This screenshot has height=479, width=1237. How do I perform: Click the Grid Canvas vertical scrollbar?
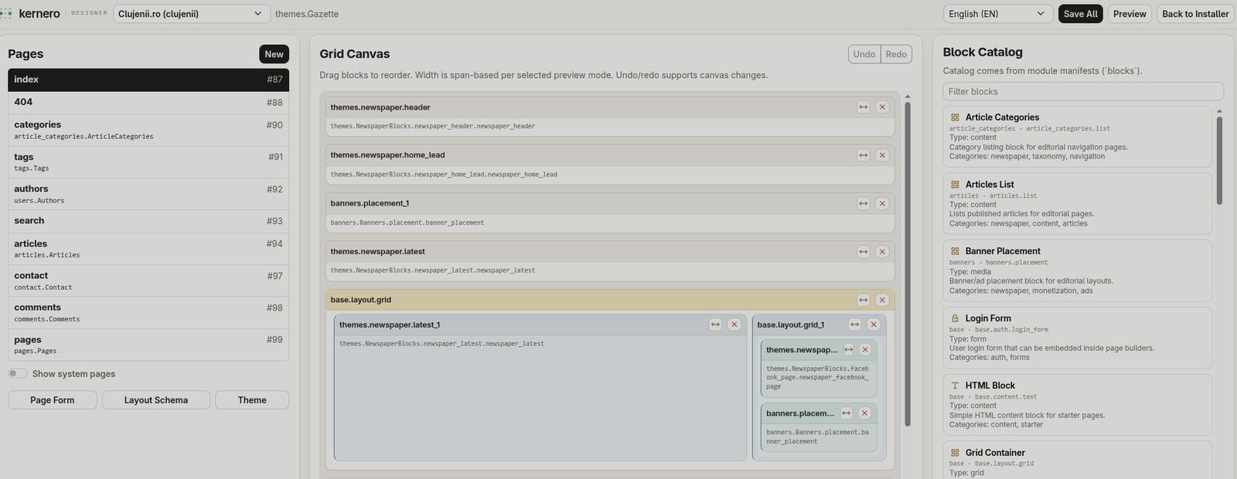908,263
